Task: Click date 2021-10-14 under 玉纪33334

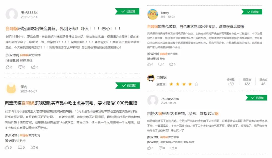Action: [29, 17]
